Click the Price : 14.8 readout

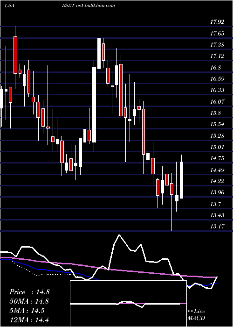[x=29, y=292]
